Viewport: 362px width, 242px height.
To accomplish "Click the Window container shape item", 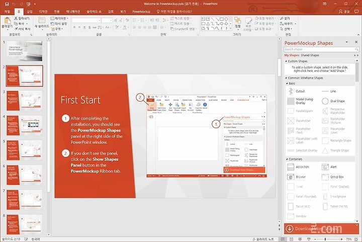I will (x=297, y=216).
